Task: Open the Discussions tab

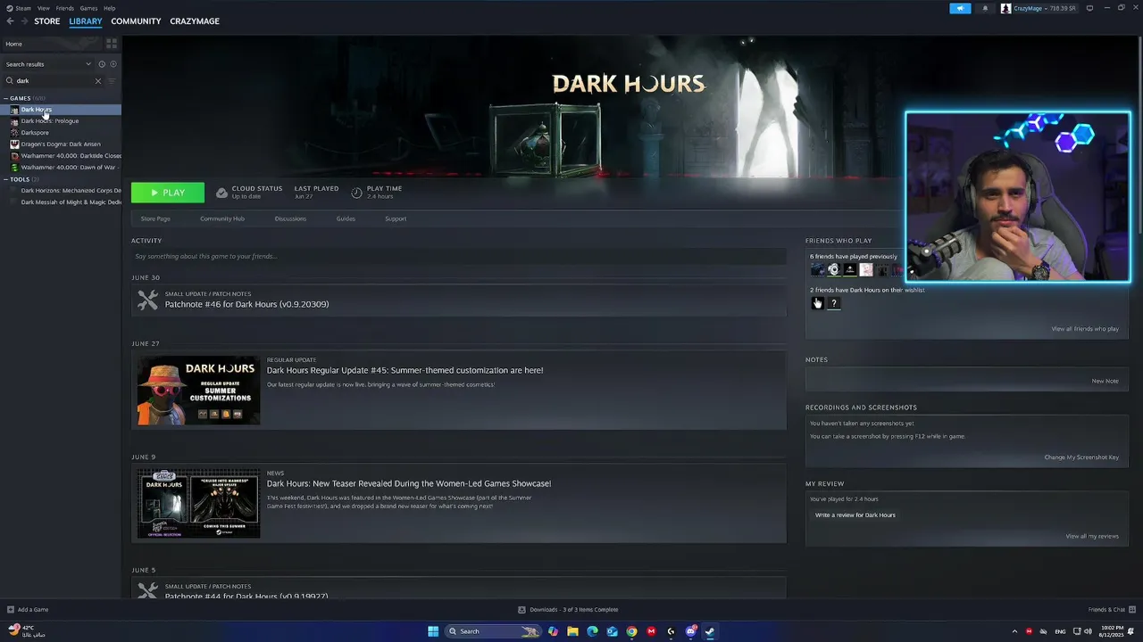Action: 290,218
